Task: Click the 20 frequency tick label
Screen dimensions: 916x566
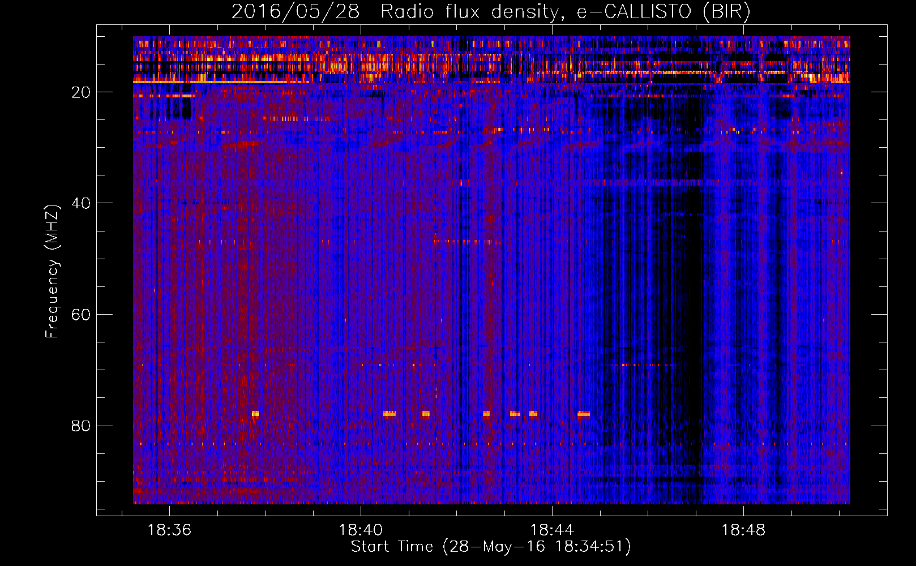Action: [x=81, y=92]
